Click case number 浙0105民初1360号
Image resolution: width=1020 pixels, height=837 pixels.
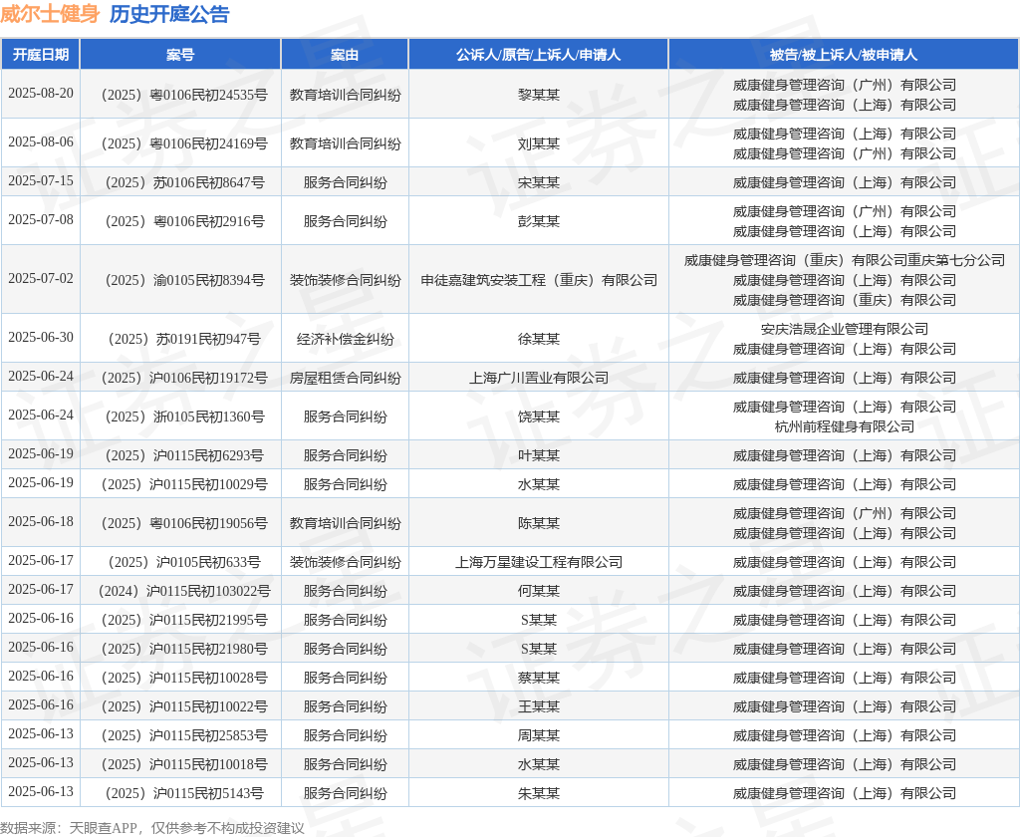point(184,418)
